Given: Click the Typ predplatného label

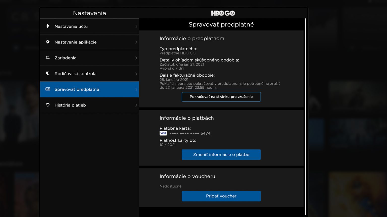Looking at the screenshot, I should point(178,49).
